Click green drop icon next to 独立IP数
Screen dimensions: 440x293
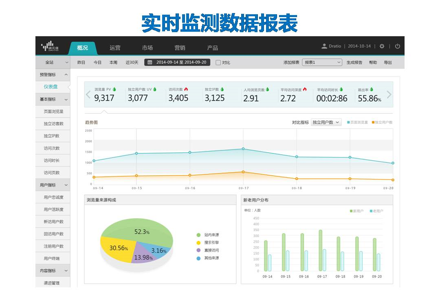(x=222, y=90)
